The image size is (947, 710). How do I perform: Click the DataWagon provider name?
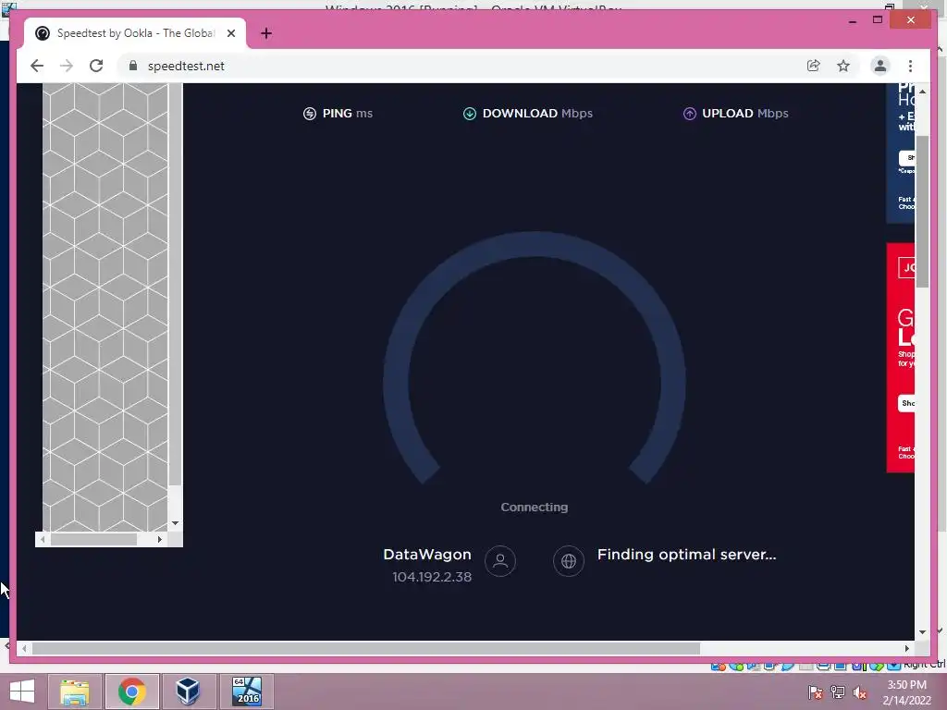pos(427,555)
